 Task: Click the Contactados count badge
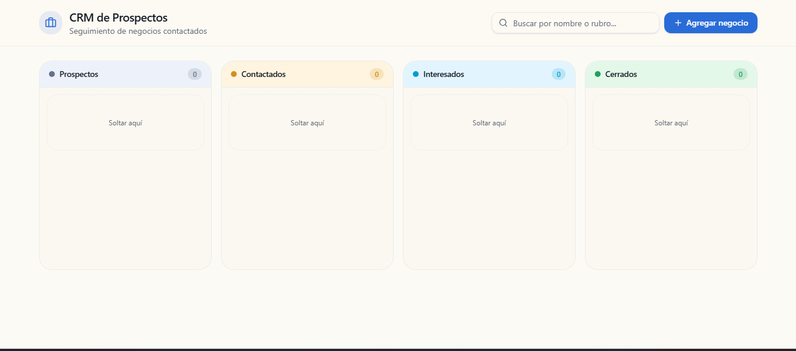pyautogui.click(x=377, y=74)
